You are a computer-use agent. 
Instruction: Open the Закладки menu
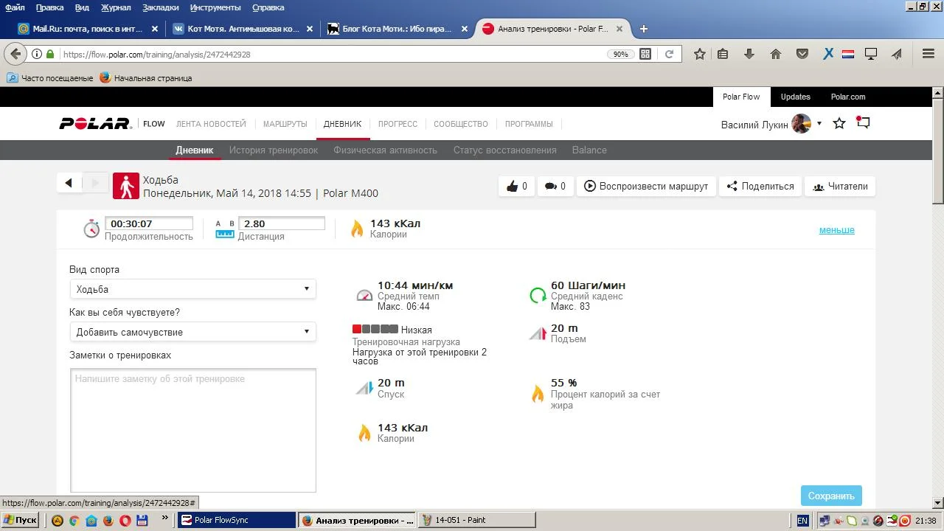click(x=160, y=7)
